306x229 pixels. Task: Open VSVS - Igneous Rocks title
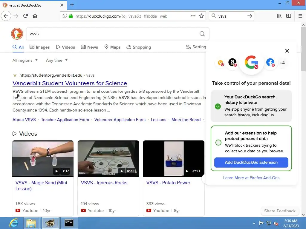coord(104,183)
